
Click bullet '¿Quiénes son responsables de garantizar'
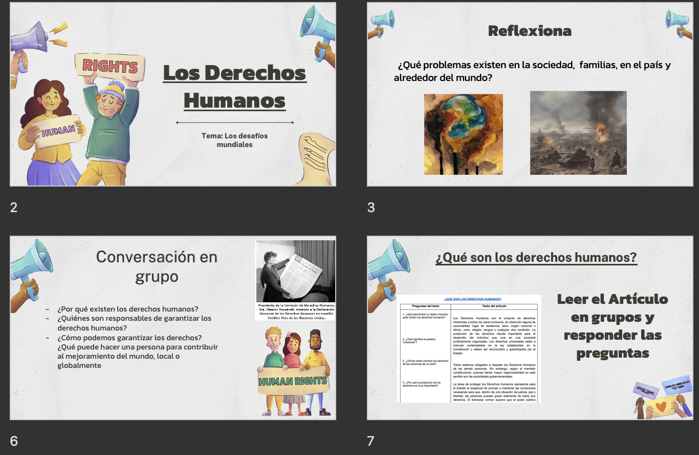pyautogui.click(x=134, y=323)
